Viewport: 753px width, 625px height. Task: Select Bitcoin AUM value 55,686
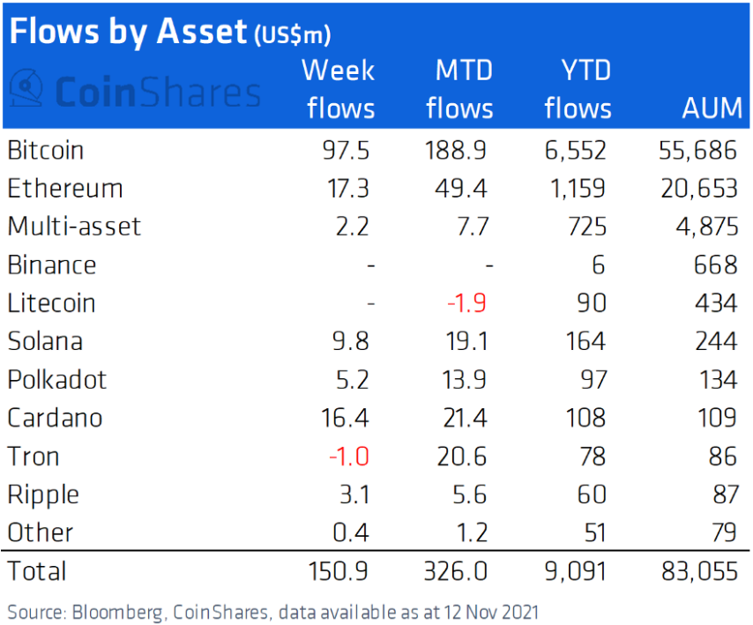coord(697,150)
